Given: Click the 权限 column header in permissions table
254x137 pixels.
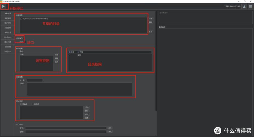Looking at the screenshot, I should (x=81, y=52).
